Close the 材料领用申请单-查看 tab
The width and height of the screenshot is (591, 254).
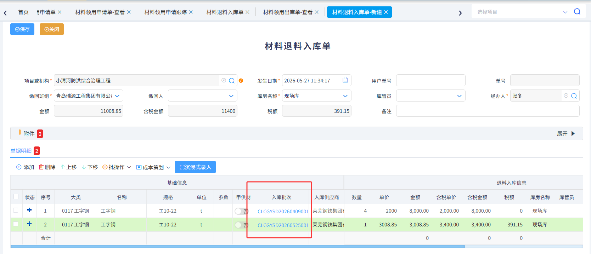pos(129,12)
